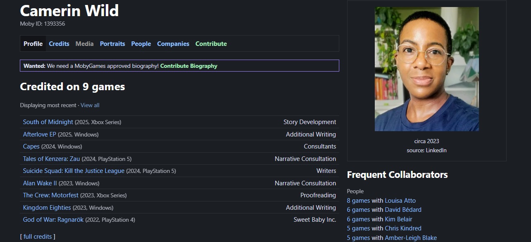Open Tales of Kenzera: Zau link
Viewport: 531px width, 242px height.
[52, 159]
